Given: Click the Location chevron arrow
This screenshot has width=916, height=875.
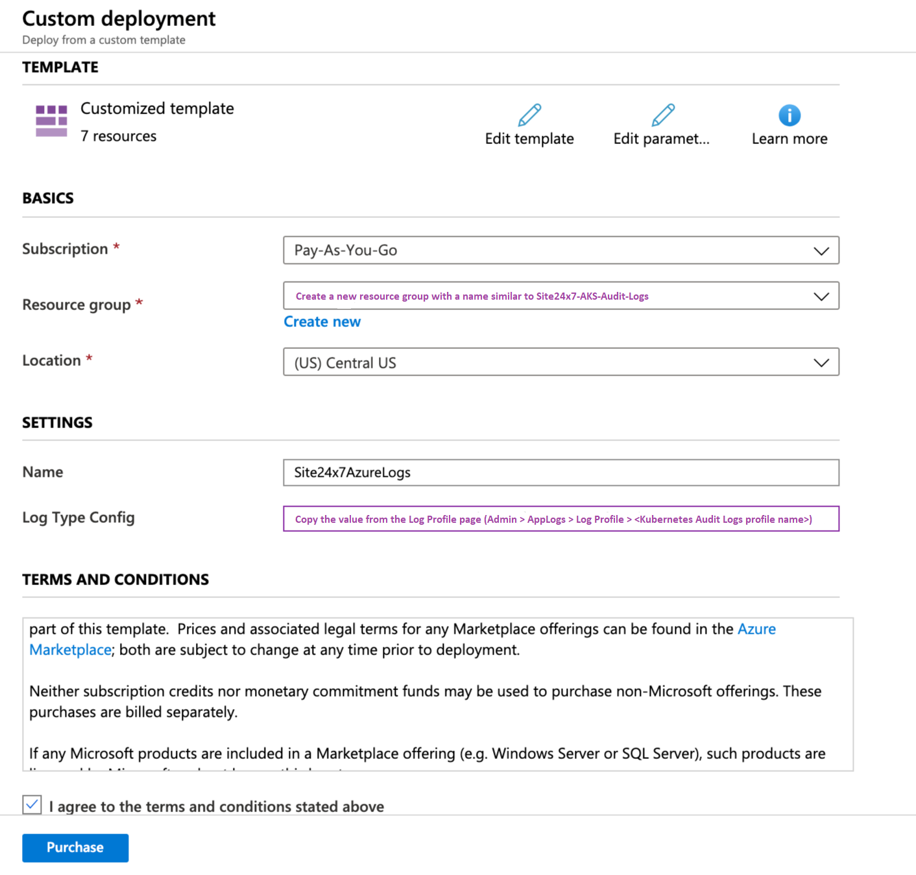Looking at the screenshot, I should [x=821, y=363].
